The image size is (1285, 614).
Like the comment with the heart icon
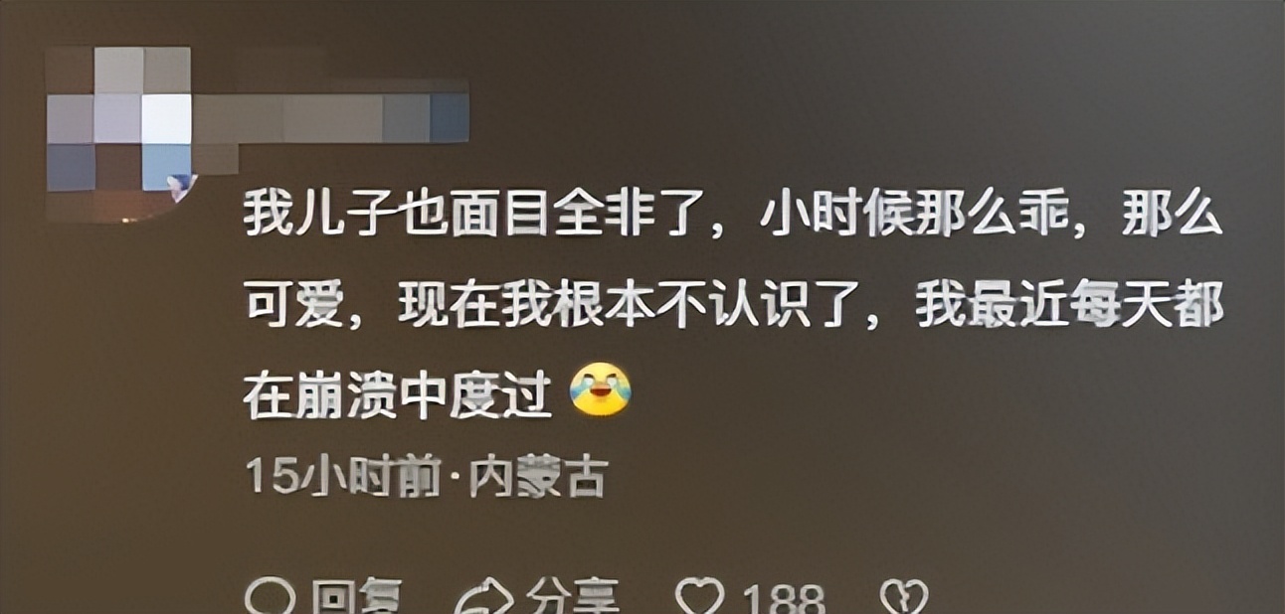[x=699, y=599]
